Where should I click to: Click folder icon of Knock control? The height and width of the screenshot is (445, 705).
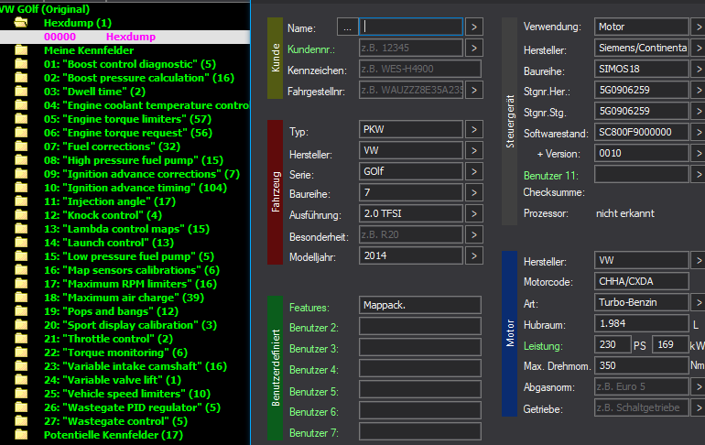(21, 215)
